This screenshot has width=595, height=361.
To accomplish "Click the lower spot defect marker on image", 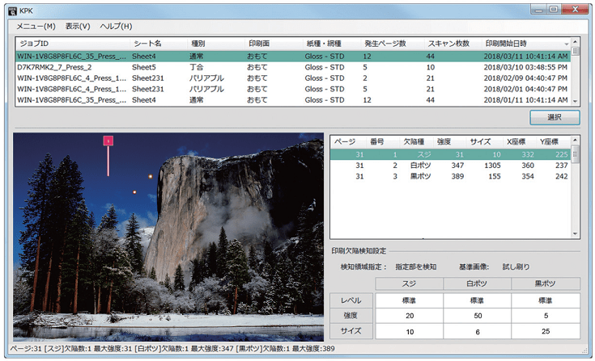I will pyautogui.click(x=134, y=192).
